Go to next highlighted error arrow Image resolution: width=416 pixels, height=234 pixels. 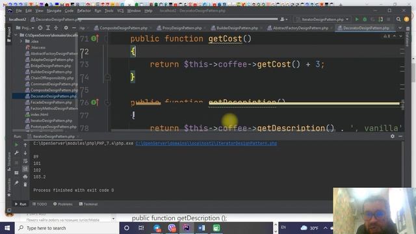point(400,36)
